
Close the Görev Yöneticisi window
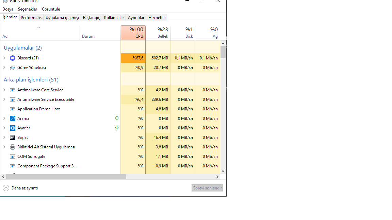pos(218,1)
